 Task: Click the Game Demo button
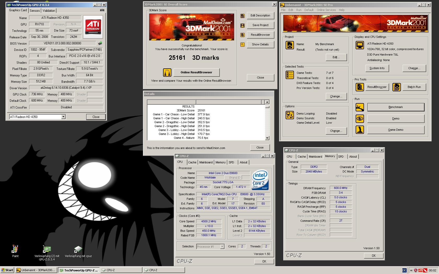click(x=396, y=130)
